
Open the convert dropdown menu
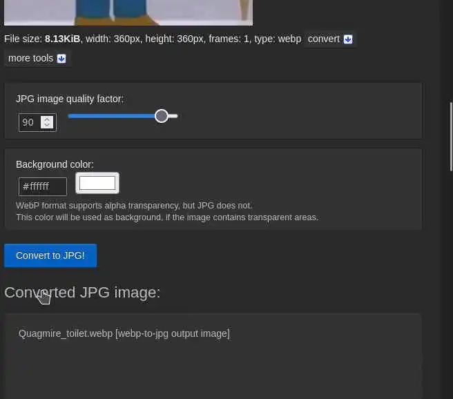pos(329,39)
